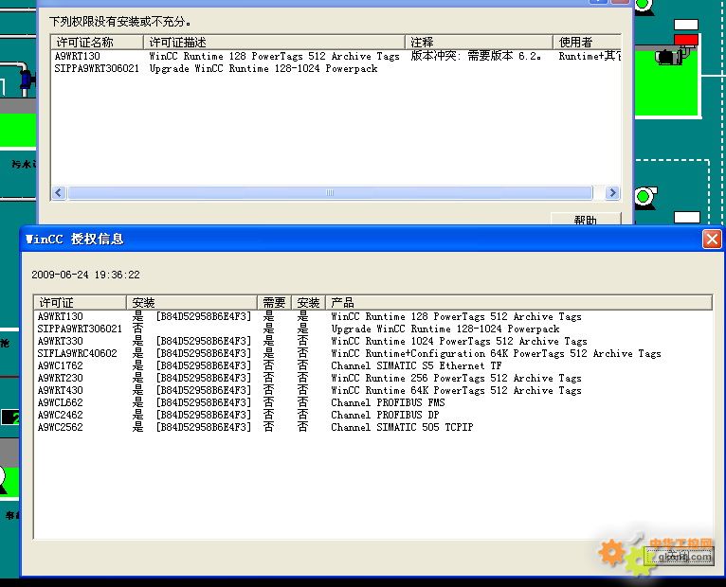Select the A9WRT230 license row

coord(372,378)
